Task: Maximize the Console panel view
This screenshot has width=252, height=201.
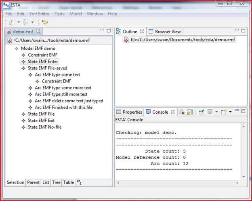Action: (x=244, y=111)
